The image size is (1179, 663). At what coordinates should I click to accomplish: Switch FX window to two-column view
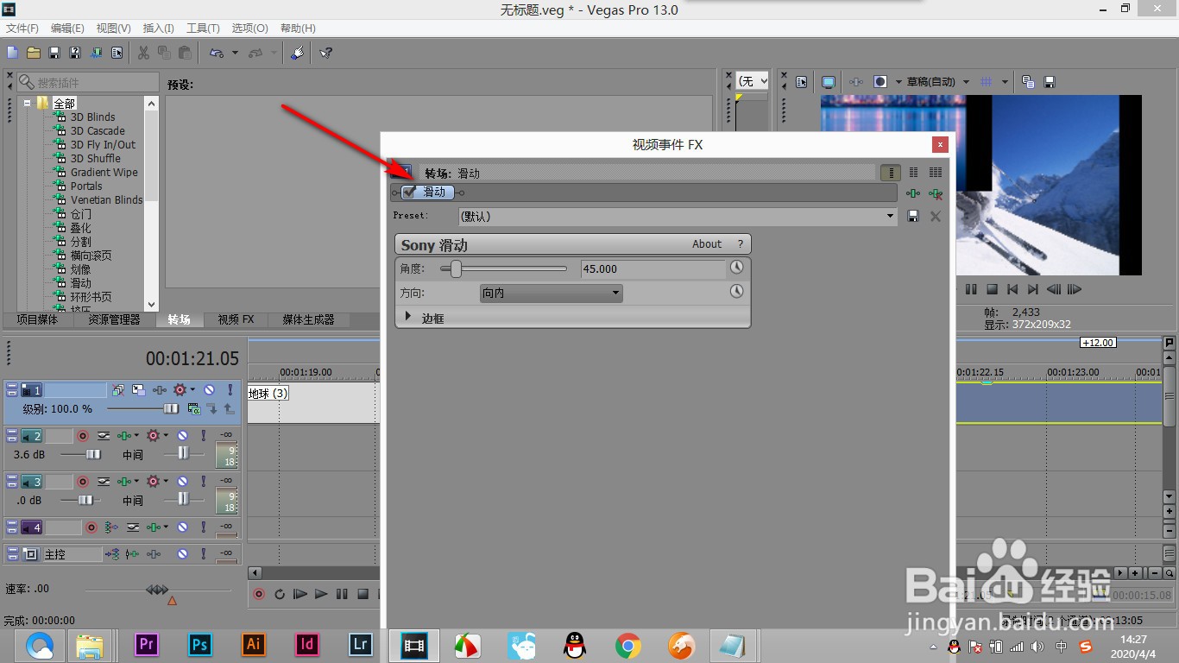pos(913,173)
